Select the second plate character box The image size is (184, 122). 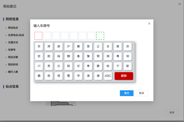(47, 36)
